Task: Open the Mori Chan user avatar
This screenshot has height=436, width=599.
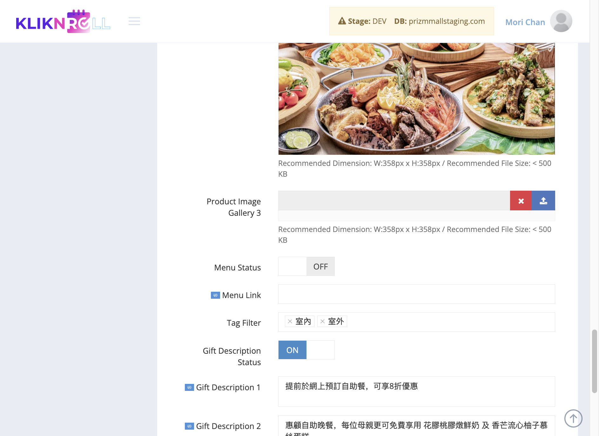Action: [561, 21]
